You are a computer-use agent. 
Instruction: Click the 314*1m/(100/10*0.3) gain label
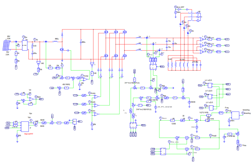[x=144, y=109]
